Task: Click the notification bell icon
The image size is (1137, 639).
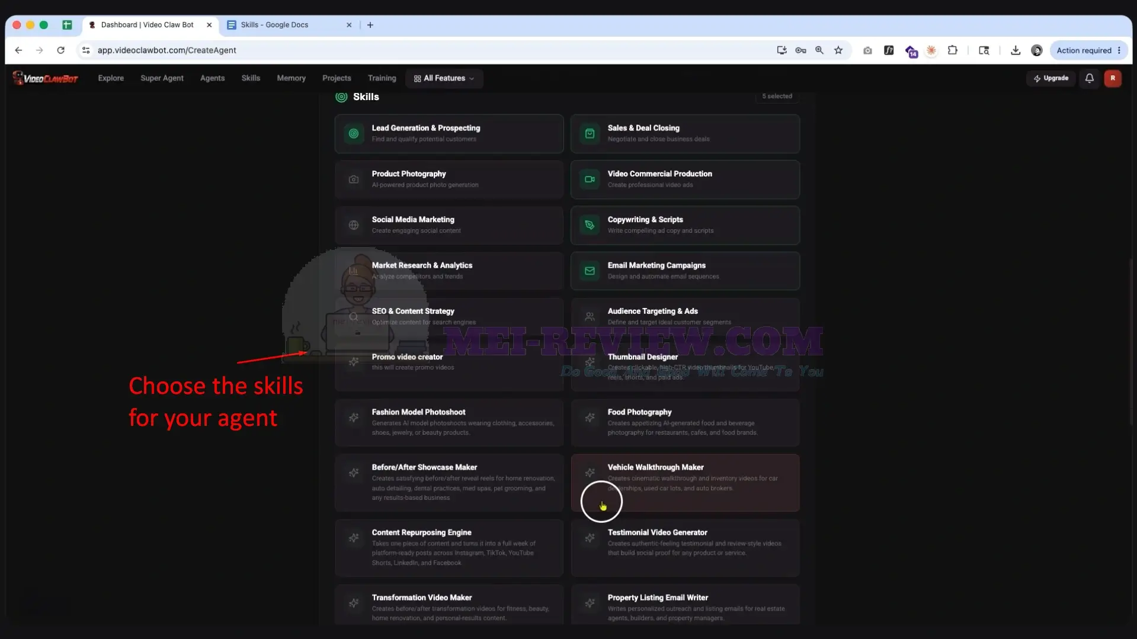Action: point(1089,78)
